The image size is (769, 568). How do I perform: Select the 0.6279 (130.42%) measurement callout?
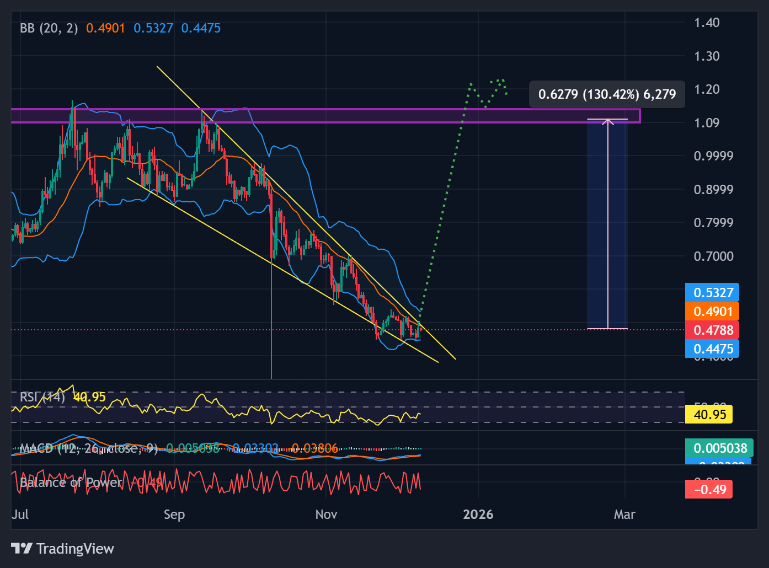(606, 94)
